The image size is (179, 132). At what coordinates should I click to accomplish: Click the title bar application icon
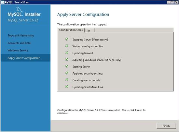tap(3, 2)
